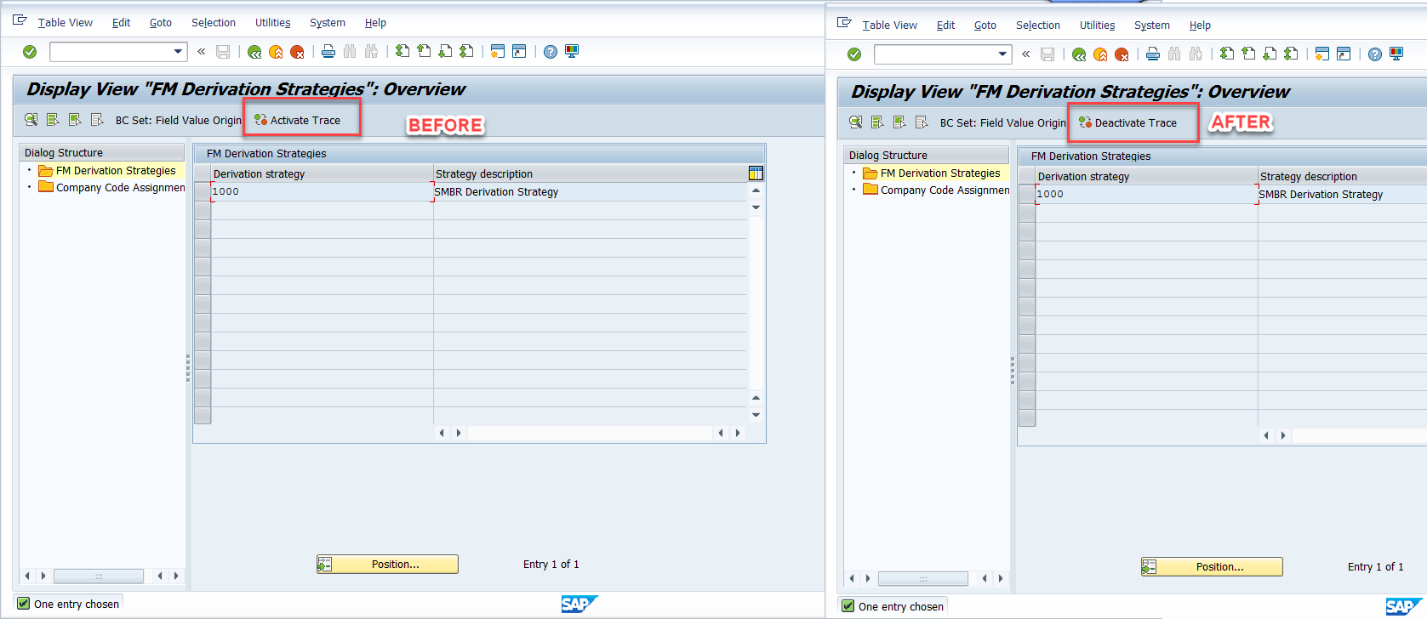Click red Cancel icon in BEFORE window

coord(297,52)
